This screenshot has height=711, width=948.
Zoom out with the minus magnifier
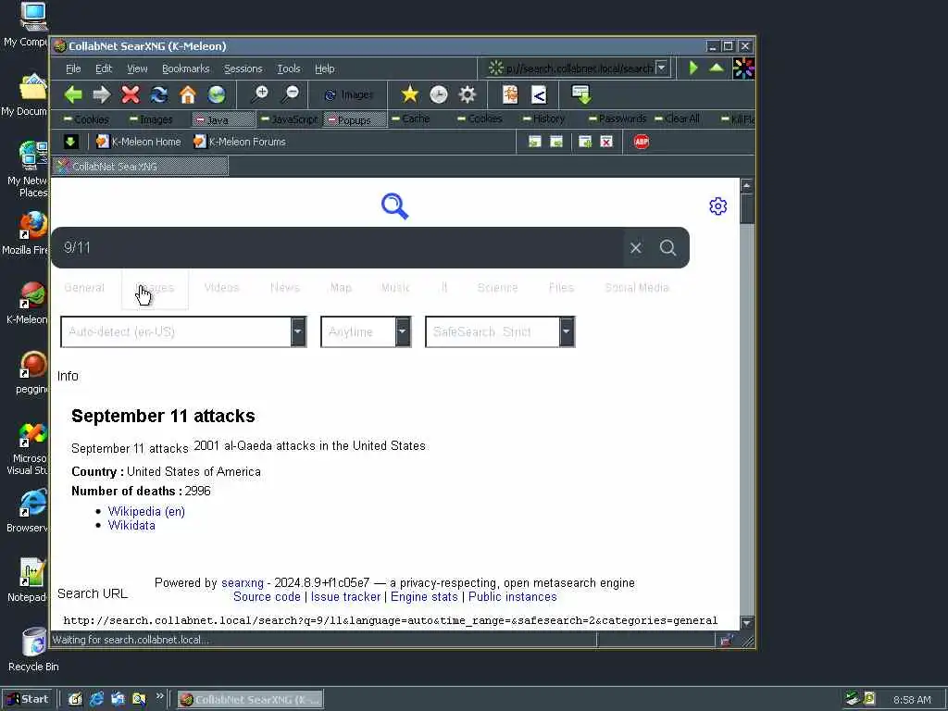tap(290, 94)
